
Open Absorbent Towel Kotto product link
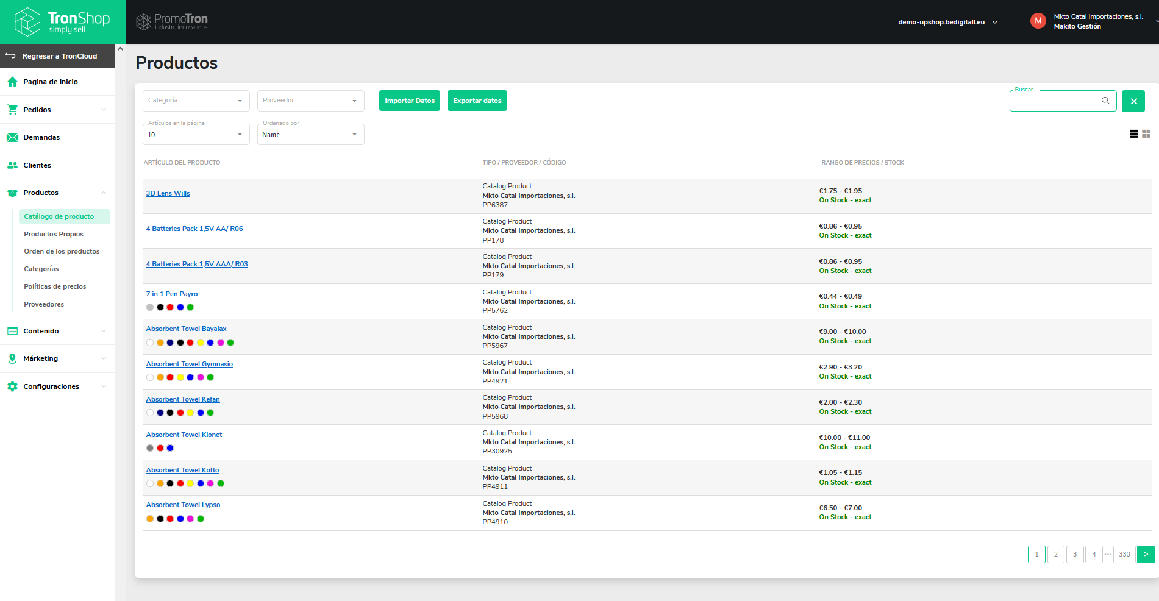pos(182,470)
